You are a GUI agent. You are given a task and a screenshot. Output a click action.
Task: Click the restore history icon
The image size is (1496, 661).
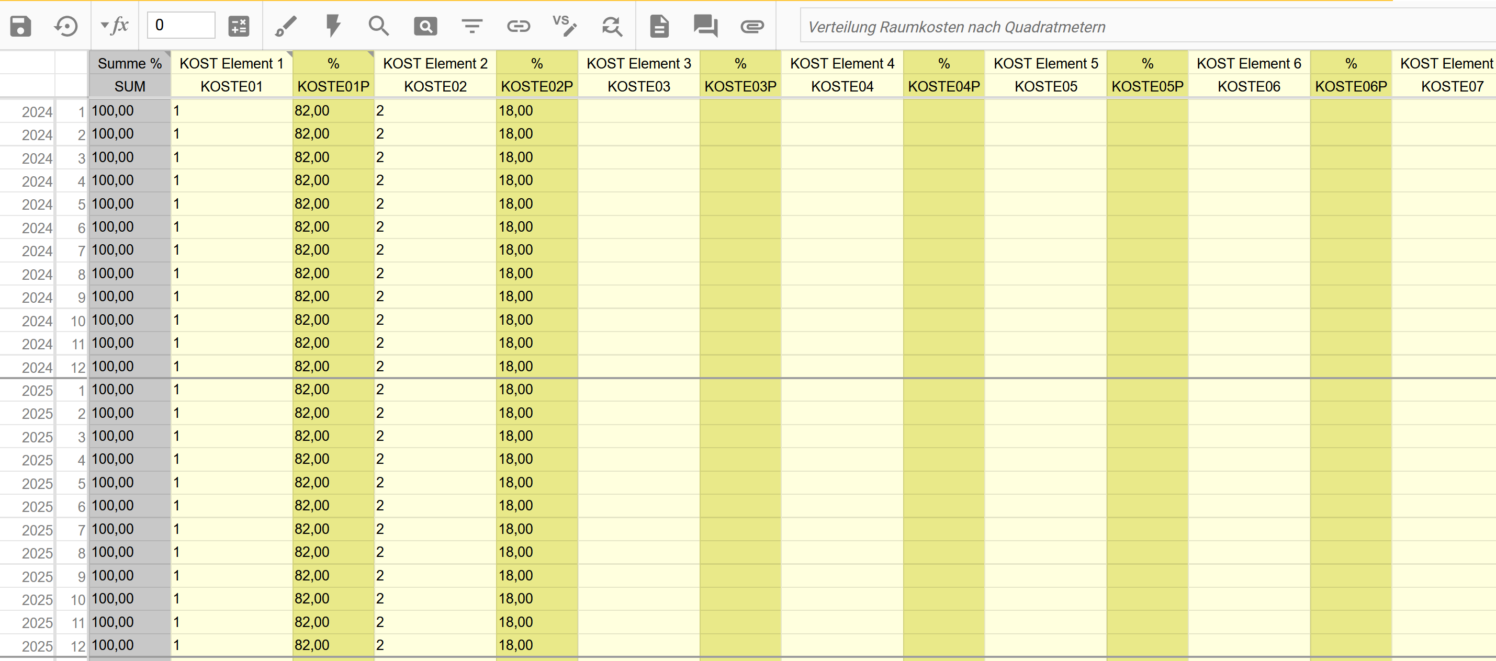[66, 26]
